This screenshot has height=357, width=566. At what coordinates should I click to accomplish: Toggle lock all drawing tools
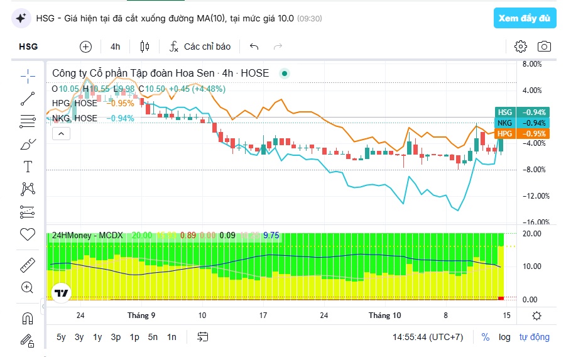pyautogui.click(x=28, y=341)
